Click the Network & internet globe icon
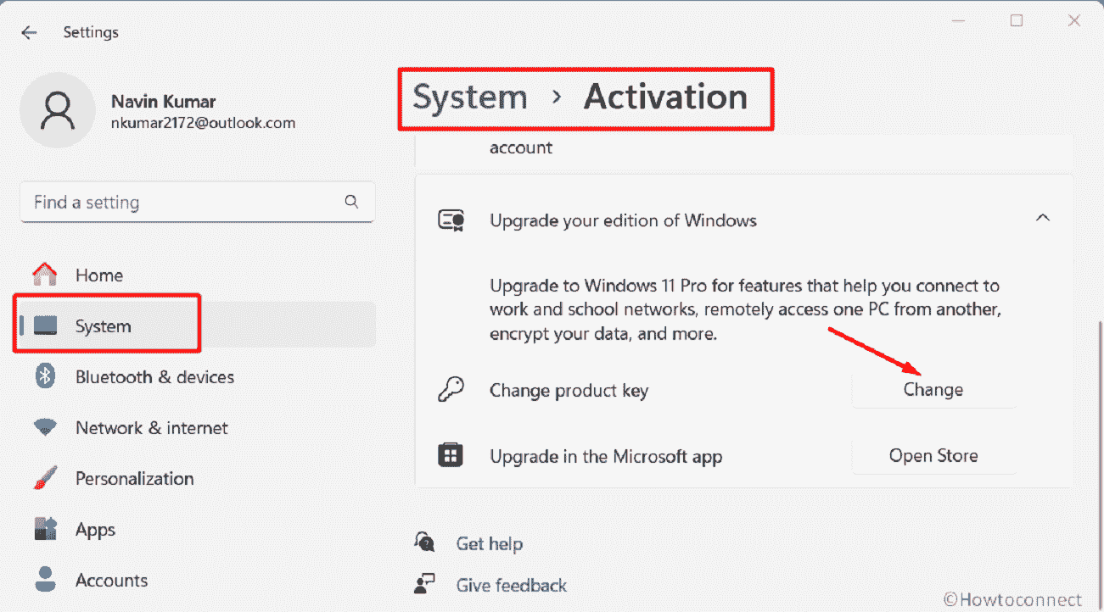 [46, 427]
